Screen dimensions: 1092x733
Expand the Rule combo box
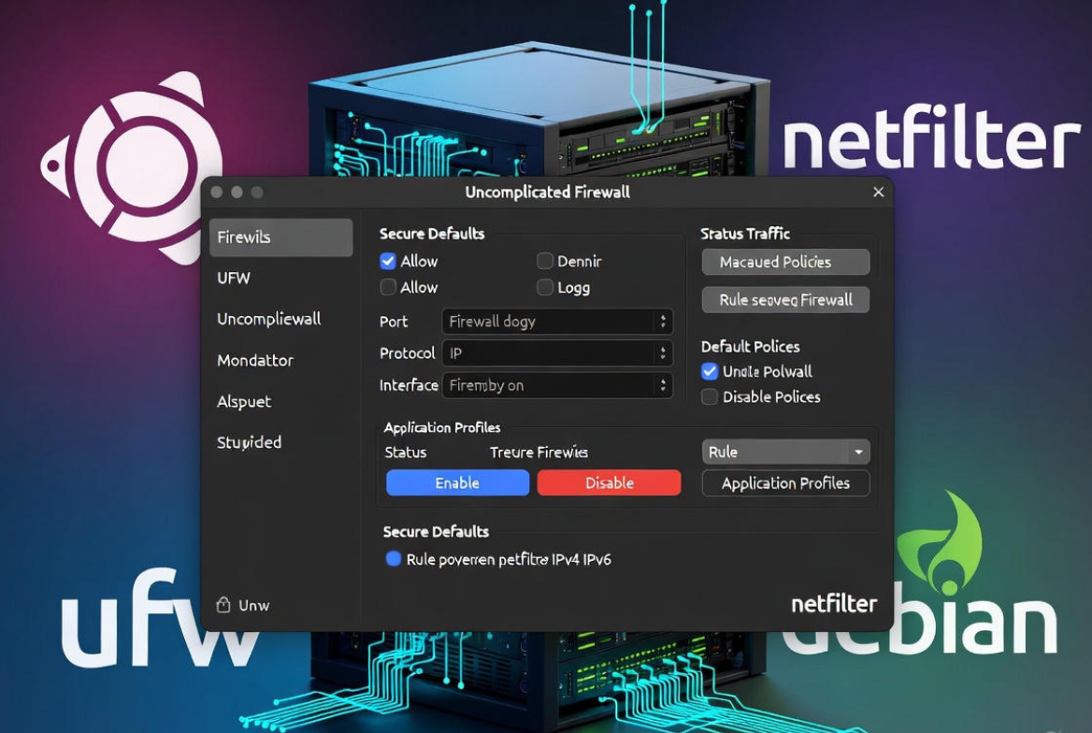tap(785, 453)
